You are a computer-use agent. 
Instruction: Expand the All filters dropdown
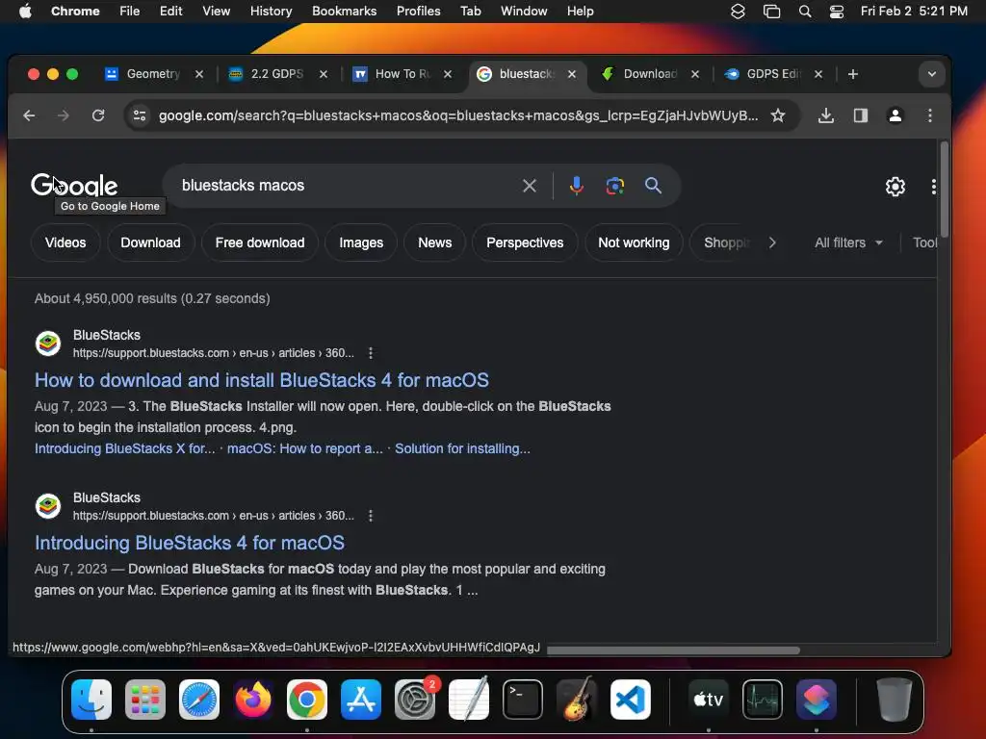tap(848, 242)
